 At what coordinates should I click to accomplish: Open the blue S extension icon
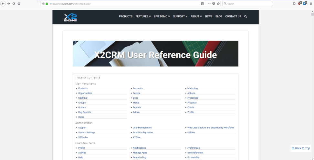coord(305,4)
